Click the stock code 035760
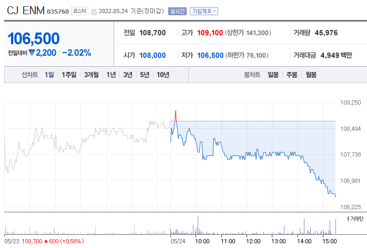This screenshot has height=248, width=367. [x=58, y=12]
